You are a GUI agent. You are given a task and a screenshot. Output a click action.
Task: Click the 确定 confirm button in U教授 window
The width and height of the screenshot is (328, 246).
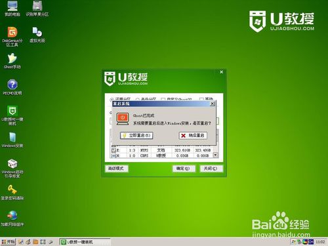(184, 169)
